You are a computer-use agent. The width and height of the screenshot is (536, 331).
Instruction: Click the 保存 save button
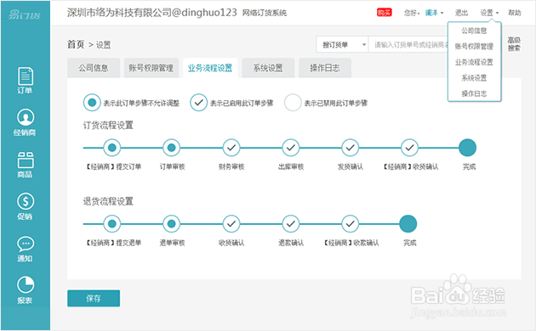[94, 299]
